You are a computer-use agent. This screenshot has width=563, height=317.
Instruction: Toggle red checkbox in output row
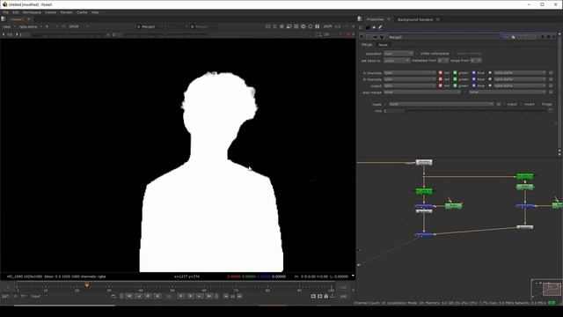441,86
